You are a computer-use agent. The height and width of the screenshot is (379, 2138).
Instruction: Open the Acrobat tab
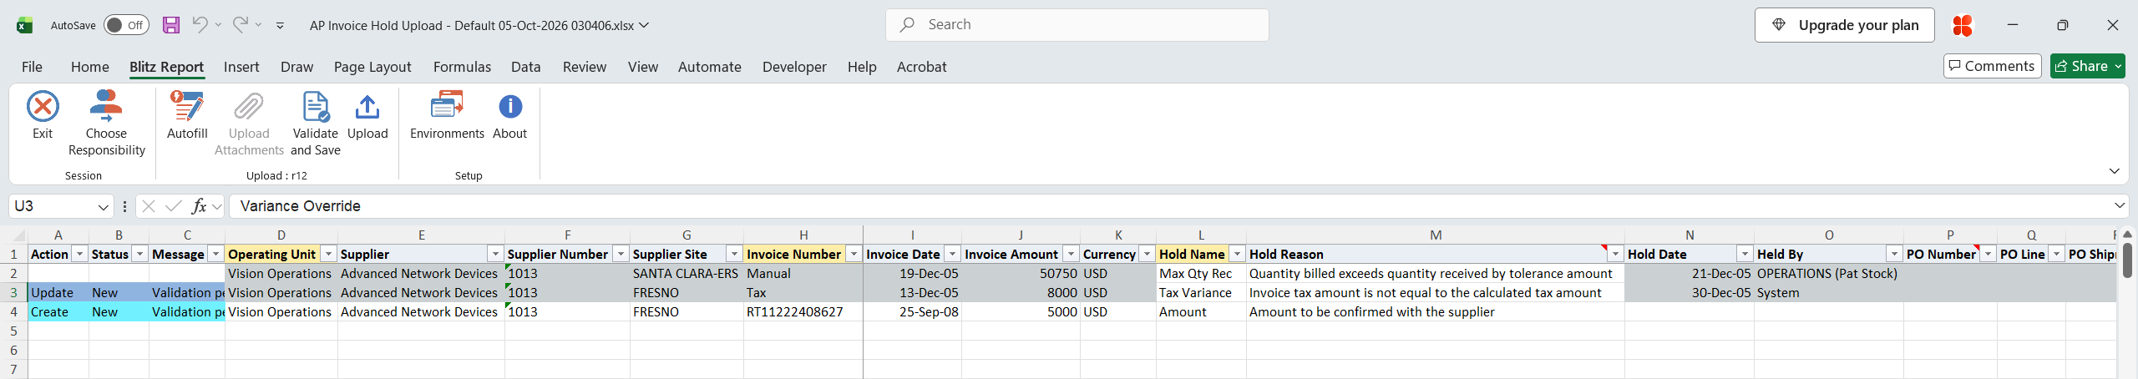(x=922, y=67)
